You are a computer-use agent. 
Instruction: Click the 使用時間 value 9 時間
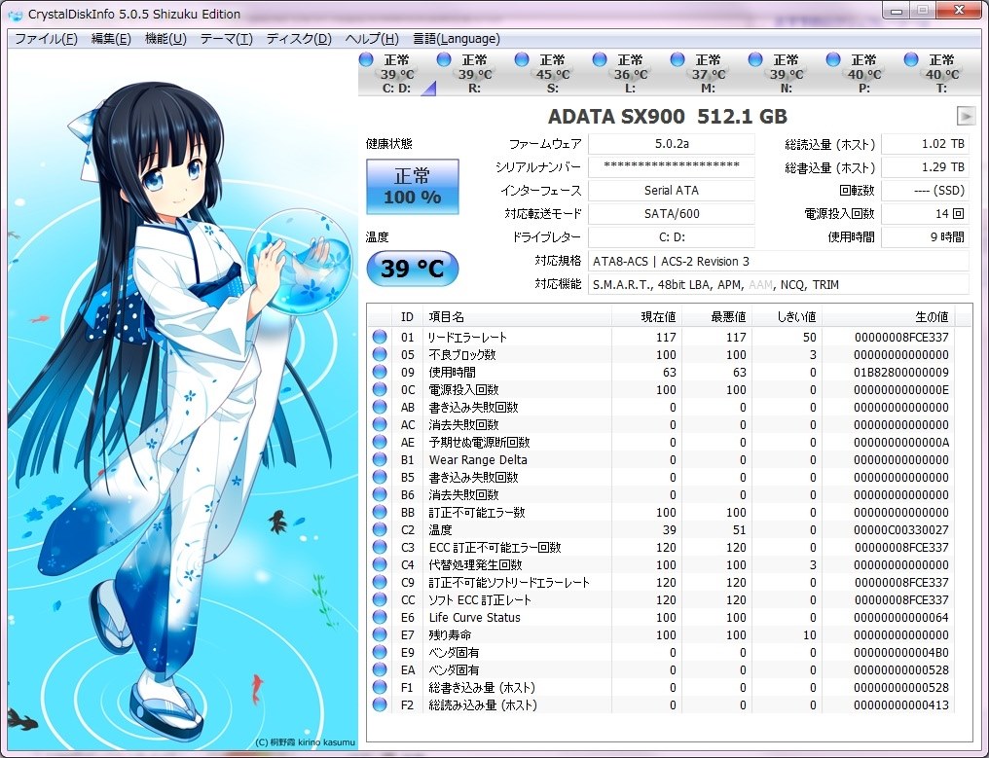click(x=925, y=237)
